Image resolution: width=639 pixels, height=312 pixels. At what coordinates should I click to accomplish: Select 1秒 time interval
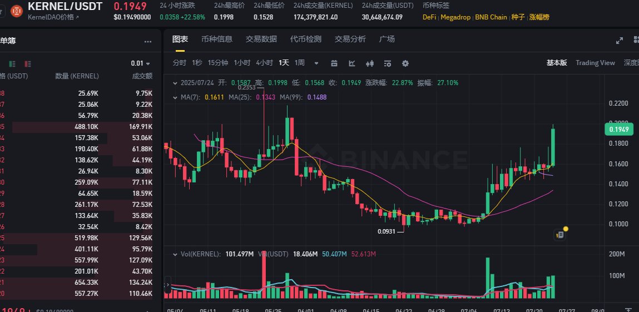(197, 63)
